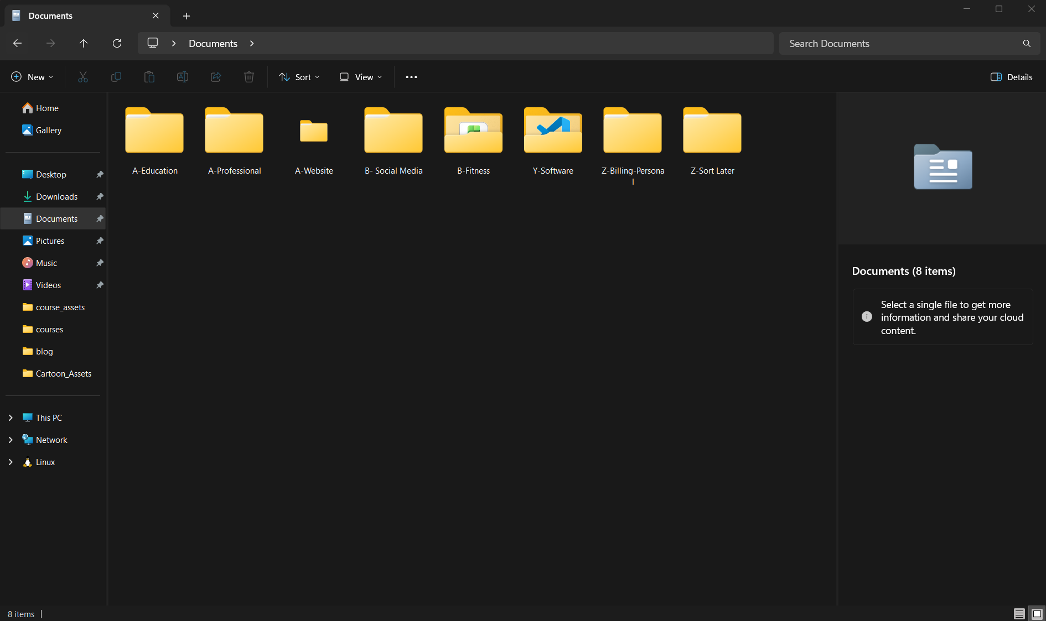This screenshot has height=621, width=1046.
Task: Select the Z-Sort Later folder
Action: (712, 141)
